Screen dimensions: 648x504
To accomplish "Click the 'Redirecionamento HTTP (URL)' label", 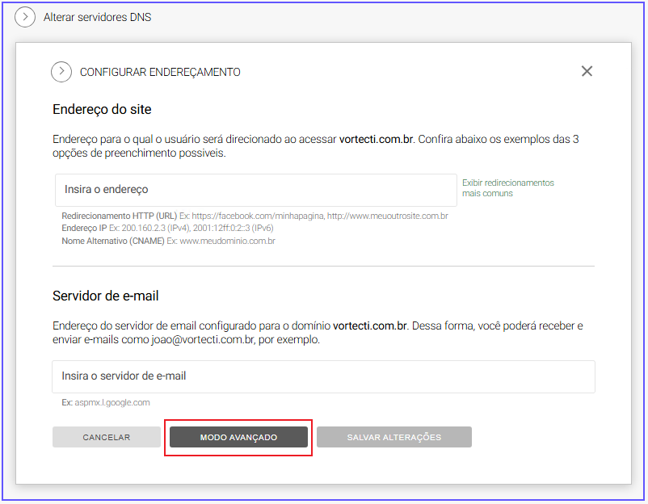I will pos(120,216).
